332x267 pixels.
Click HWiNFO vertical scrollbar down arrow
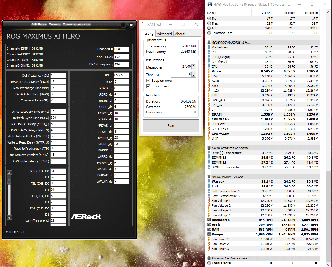pos(328,264)
